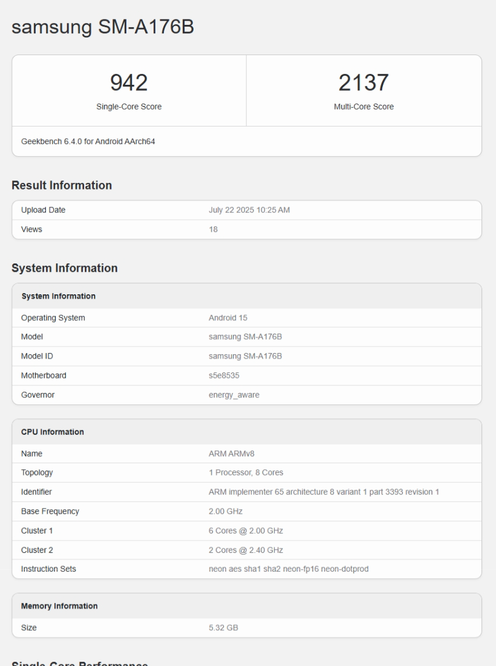Select the Android 15 operating system value

[x=228, y=318]
